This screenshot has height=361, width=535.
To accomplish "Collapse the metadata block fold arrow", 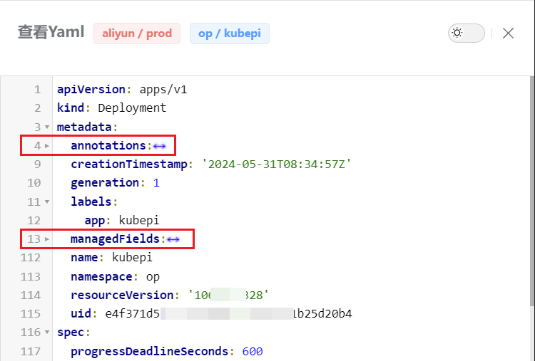I will click(47, 127).
